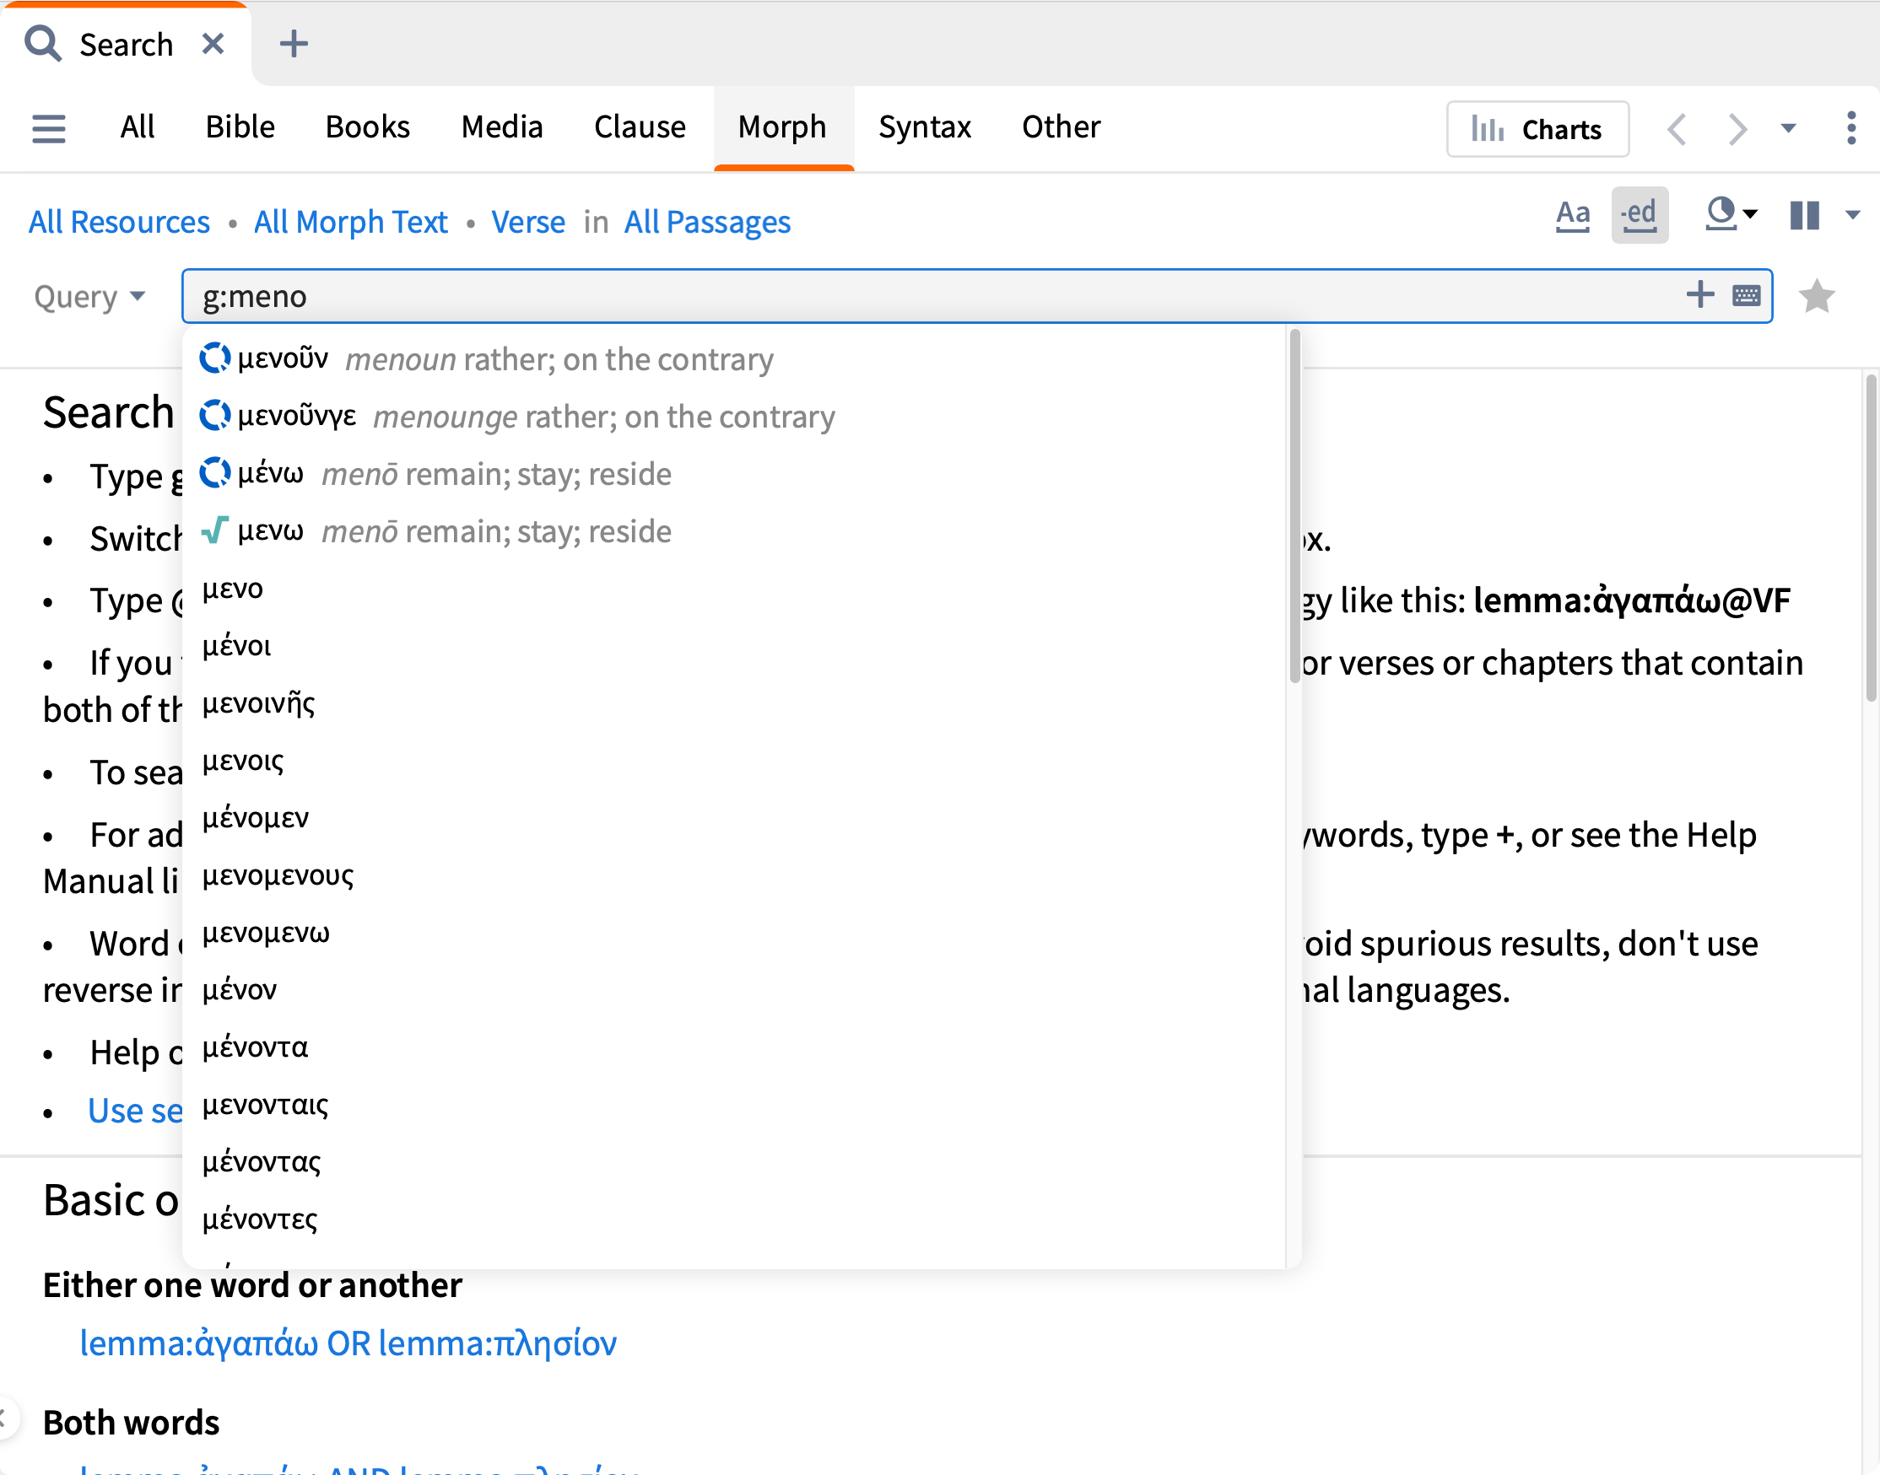
Task: Favorite this search with the star
Action: click(x=1817, y=296)
